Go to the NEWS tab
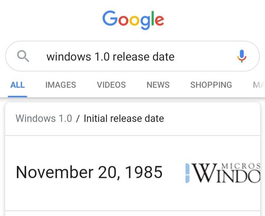The width and height of the screenshot is (265, 216). pyautogui.click(x=158, y=85)
